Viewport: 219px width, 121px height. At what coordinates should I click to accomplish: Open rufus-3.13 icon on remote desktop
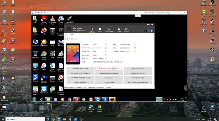coord(70,19)
